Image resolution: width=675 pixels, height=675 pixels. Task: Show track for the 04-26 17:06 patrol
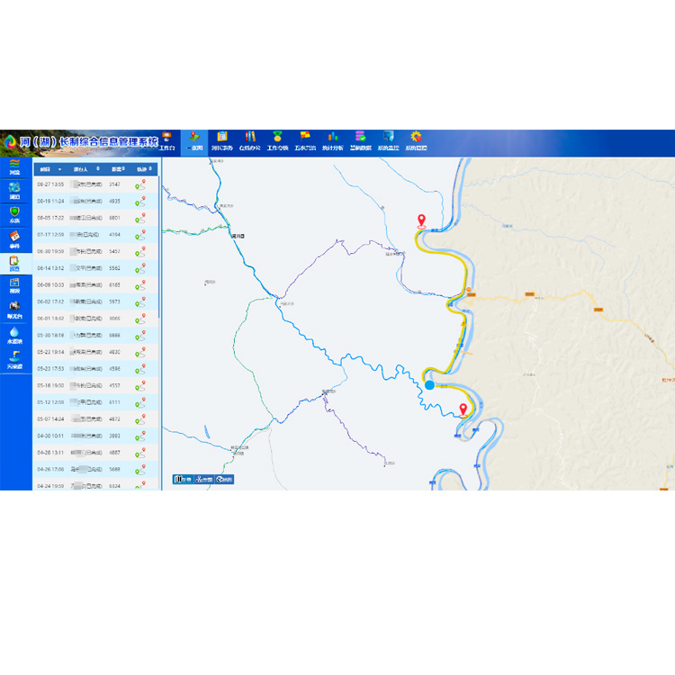click(140, 469)
